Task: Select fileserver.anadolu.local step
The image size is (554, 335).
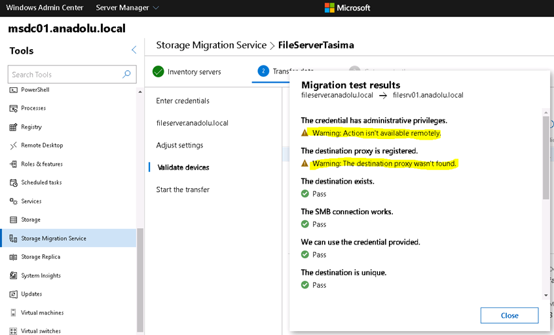Action: coord(193,123)
